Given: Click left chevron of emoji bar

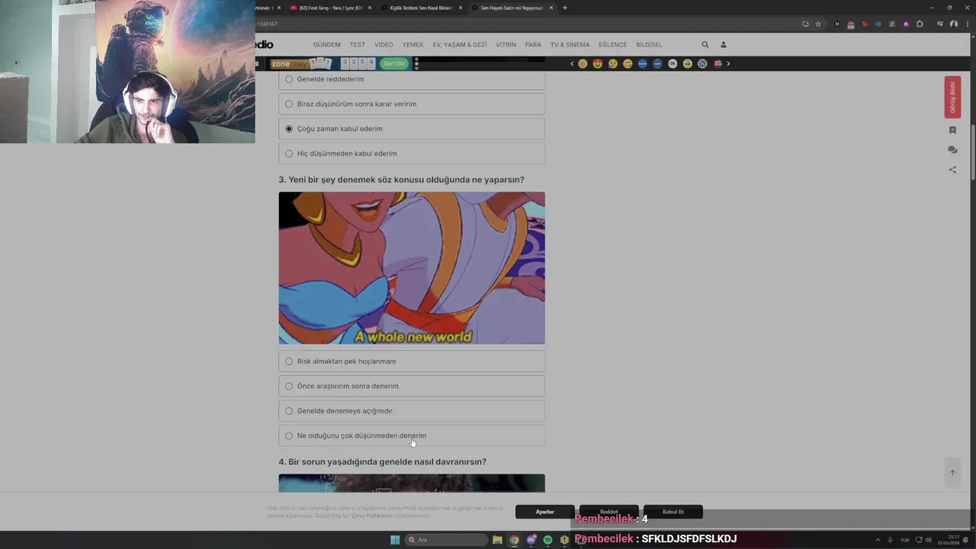Looking at the screenshot, I should (572, 64).
